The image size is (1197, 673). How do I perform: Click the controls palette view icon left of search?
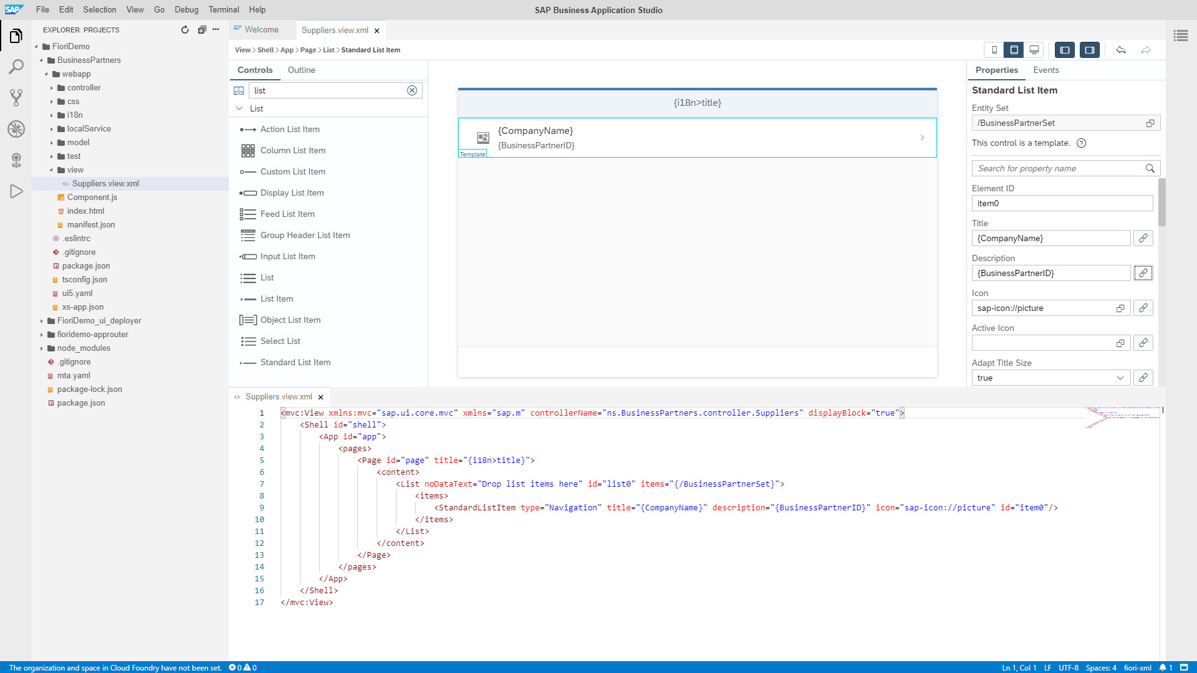(239, 90)
